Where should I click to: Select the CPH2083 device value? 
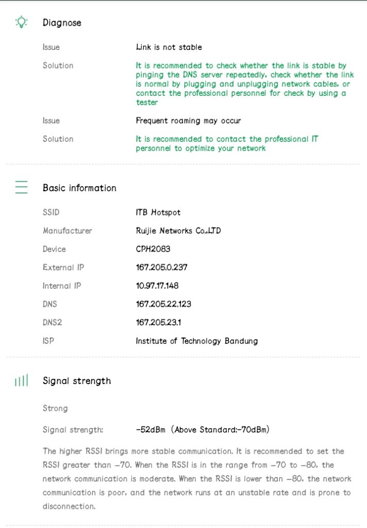[x=153, y=249]
